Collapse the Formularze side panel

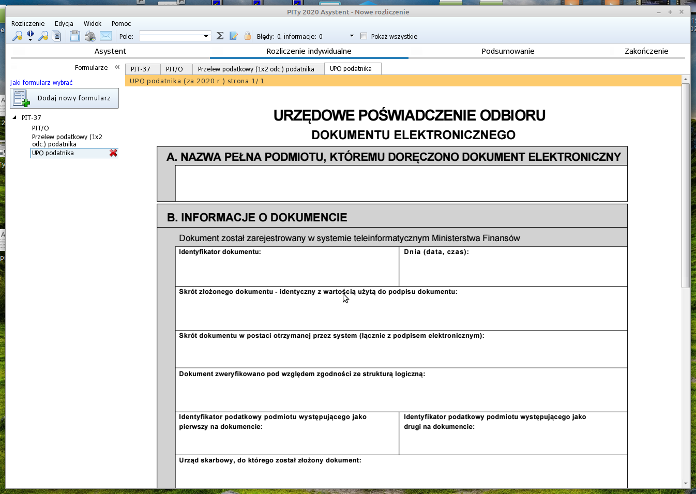coord(117,67)
